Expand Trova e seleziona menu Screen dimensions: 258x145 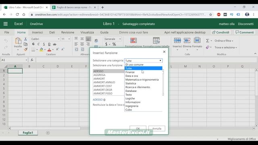coord(226,48)
